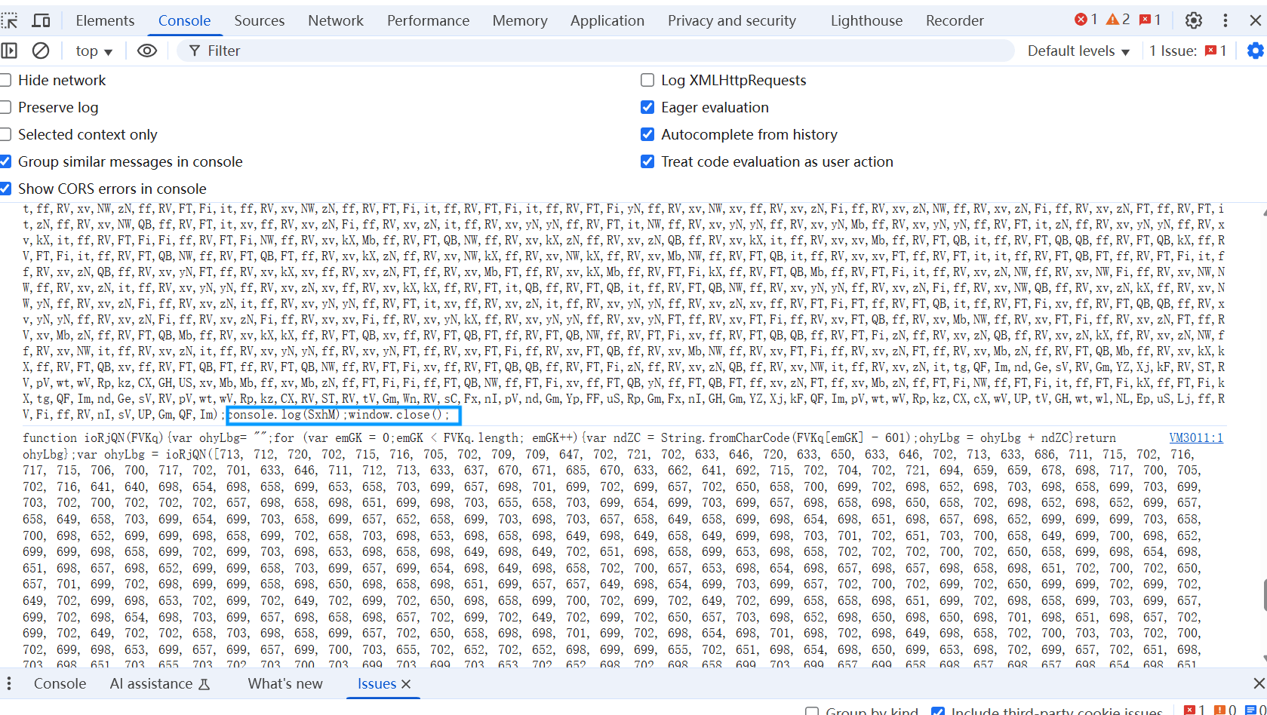
Task: Enable Selected context only checkbox
Action: tap(6, 134)
